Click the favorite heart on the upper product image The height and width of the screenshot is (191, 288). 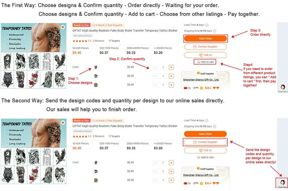63,28
